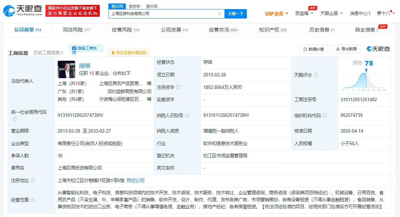Screen dimensions: 400x217
Task: Click the 纳税人资质 value 增值税一般纳税人
Action: (221, 131)
